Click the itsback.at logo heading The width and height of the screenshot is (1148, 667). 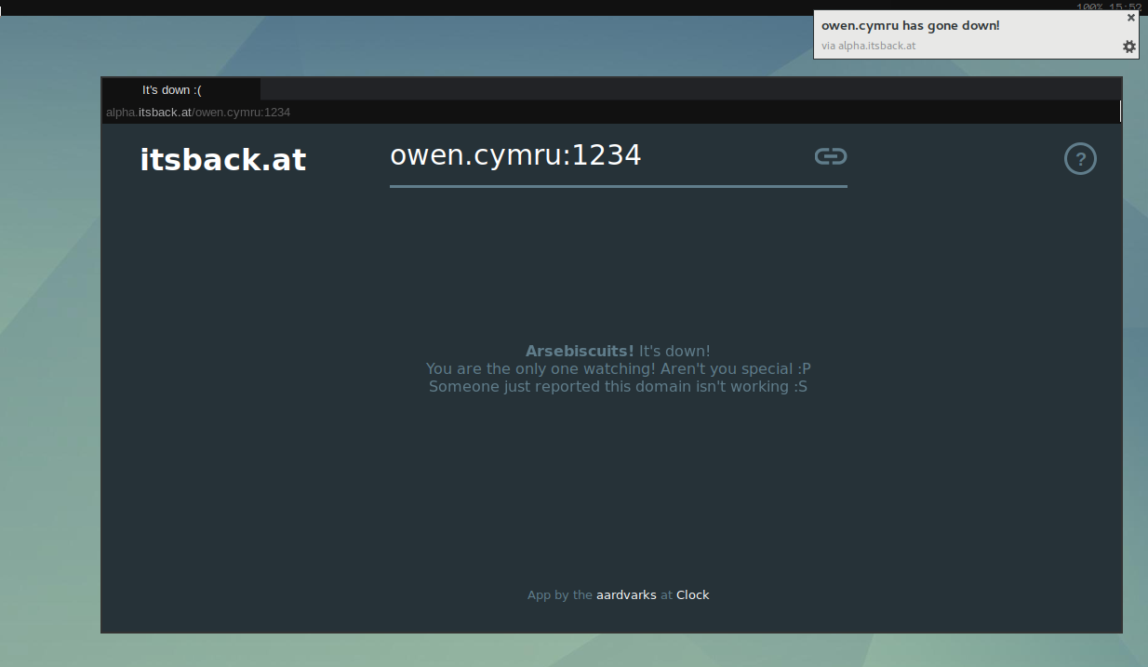223,159
